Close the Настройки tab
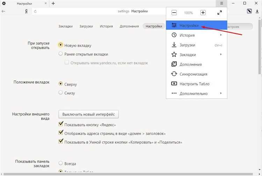The image size is (262, 176). coord(46,3)
